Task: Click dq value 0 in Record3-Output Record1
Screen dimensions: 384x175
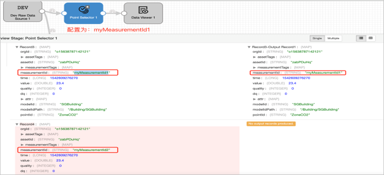Action: coord(286,94)
